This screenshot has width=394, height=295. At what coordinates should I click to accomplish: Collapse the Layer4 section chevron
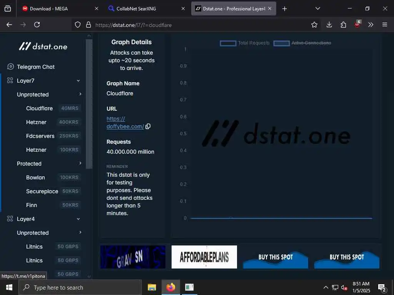[x=78, y=219]
